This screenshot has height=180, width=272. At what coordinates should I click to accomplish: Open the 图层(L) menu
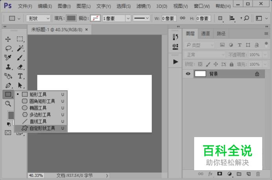coord(84,6)
